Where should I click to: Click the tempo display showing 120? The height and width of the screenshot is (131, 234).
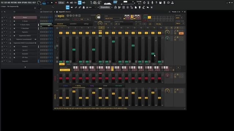coord(61,3)
